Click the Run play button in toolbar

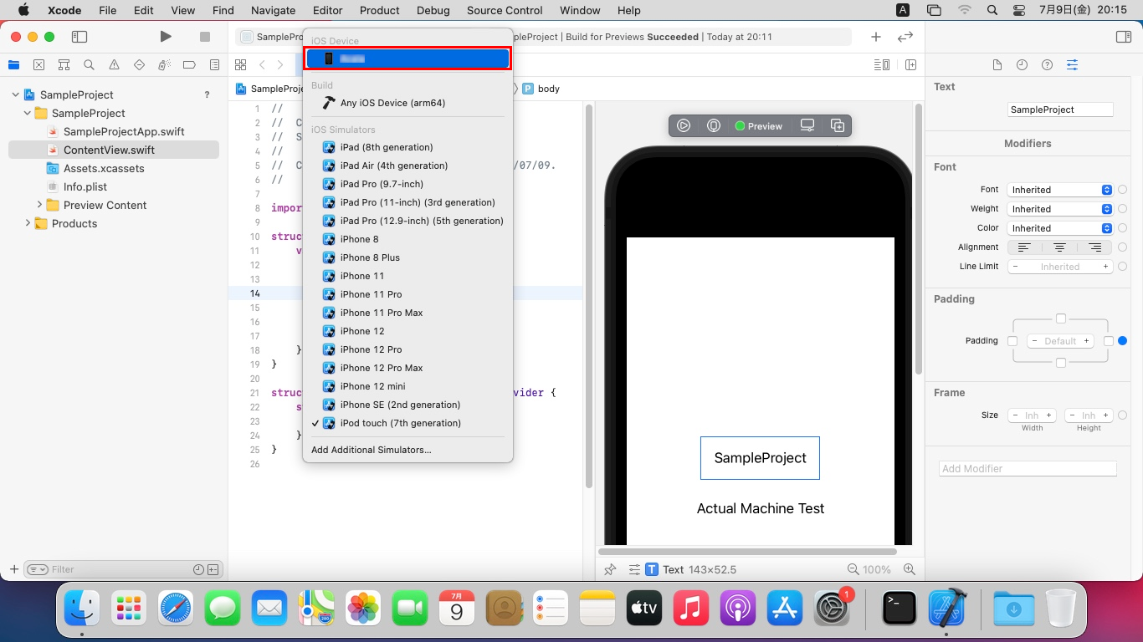pos(166,37)
